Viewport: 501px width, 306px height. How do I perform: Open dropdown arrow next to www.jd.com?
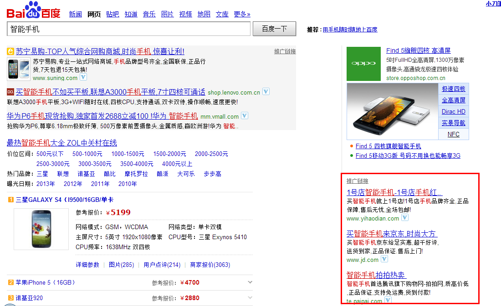coord(384,259)
